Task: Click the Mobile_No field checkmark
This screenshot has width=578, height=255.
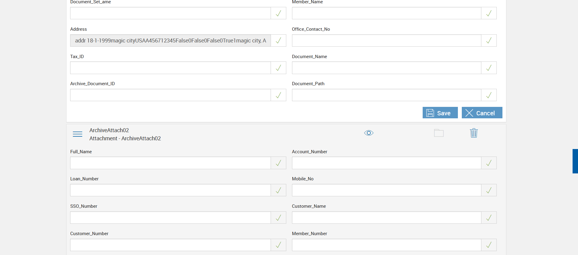Action: coord(489,190)
